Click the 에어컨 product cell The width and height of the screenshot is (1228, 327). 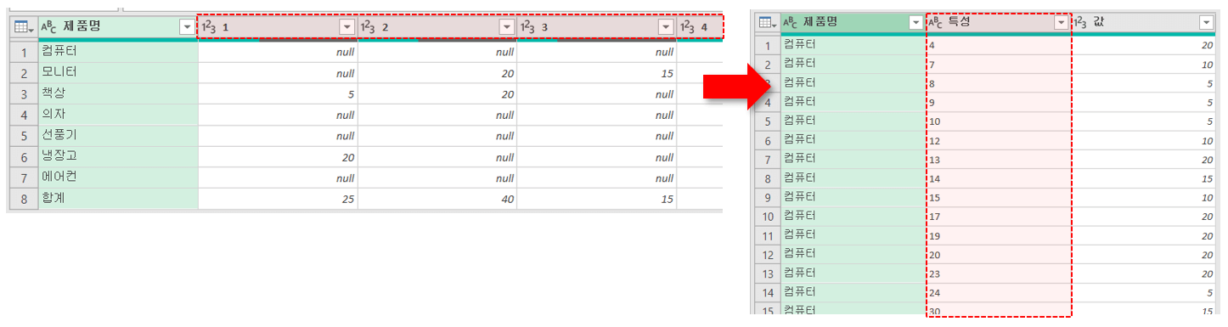118,178
